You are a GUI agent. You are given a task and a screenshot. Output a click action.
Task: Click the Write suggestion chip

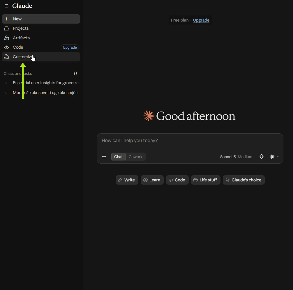coord(127,180)
